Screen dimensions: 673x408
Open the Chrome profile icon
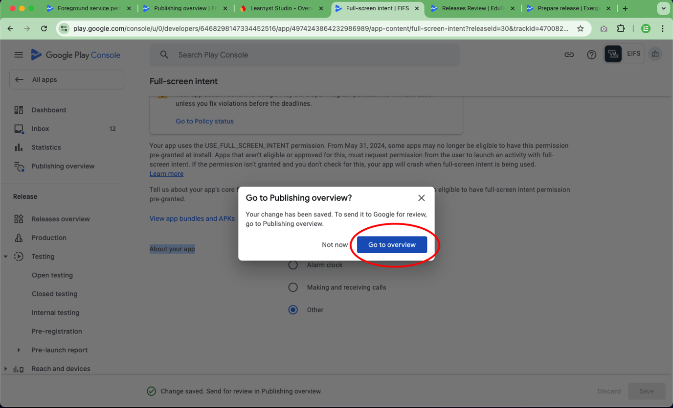coord(646,28)
